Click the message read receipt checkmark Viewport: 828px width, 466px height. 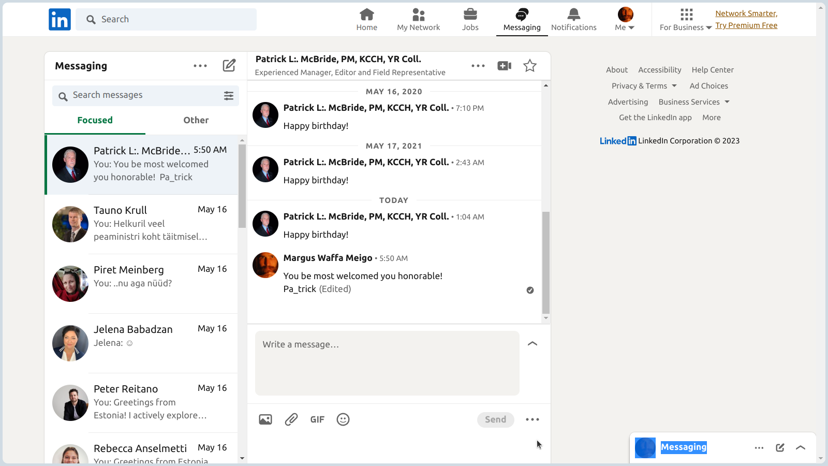pyautogui.click(x=530, y=290)
